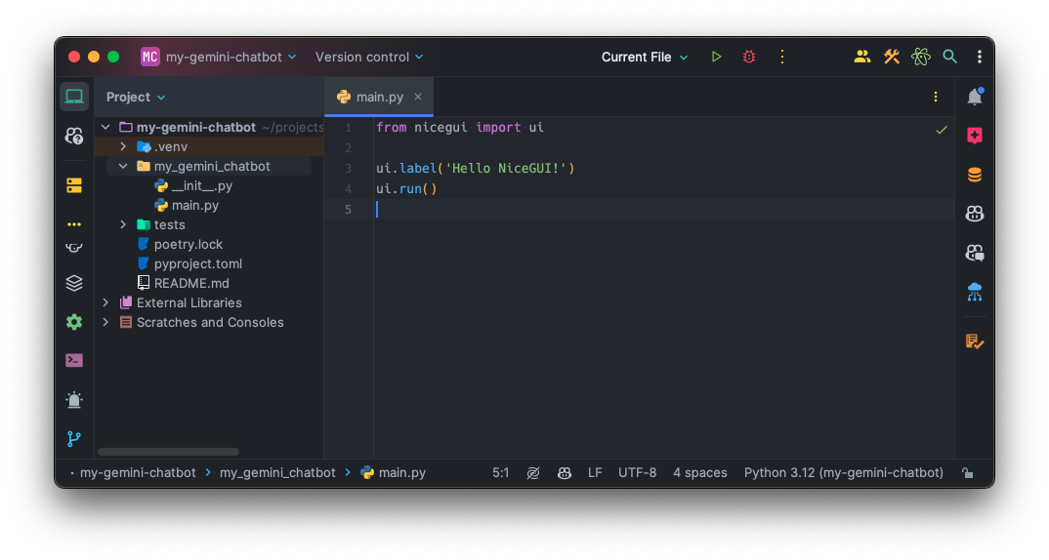This screenshot has height=560, width=1049.
Task: Toggle the Project tool window button
Action: pyautogui.click(x=74, y=97)
